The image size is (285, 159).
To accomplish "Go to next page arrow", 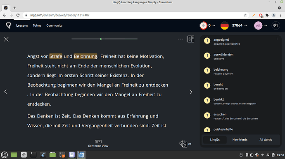I will click(191, 92).
